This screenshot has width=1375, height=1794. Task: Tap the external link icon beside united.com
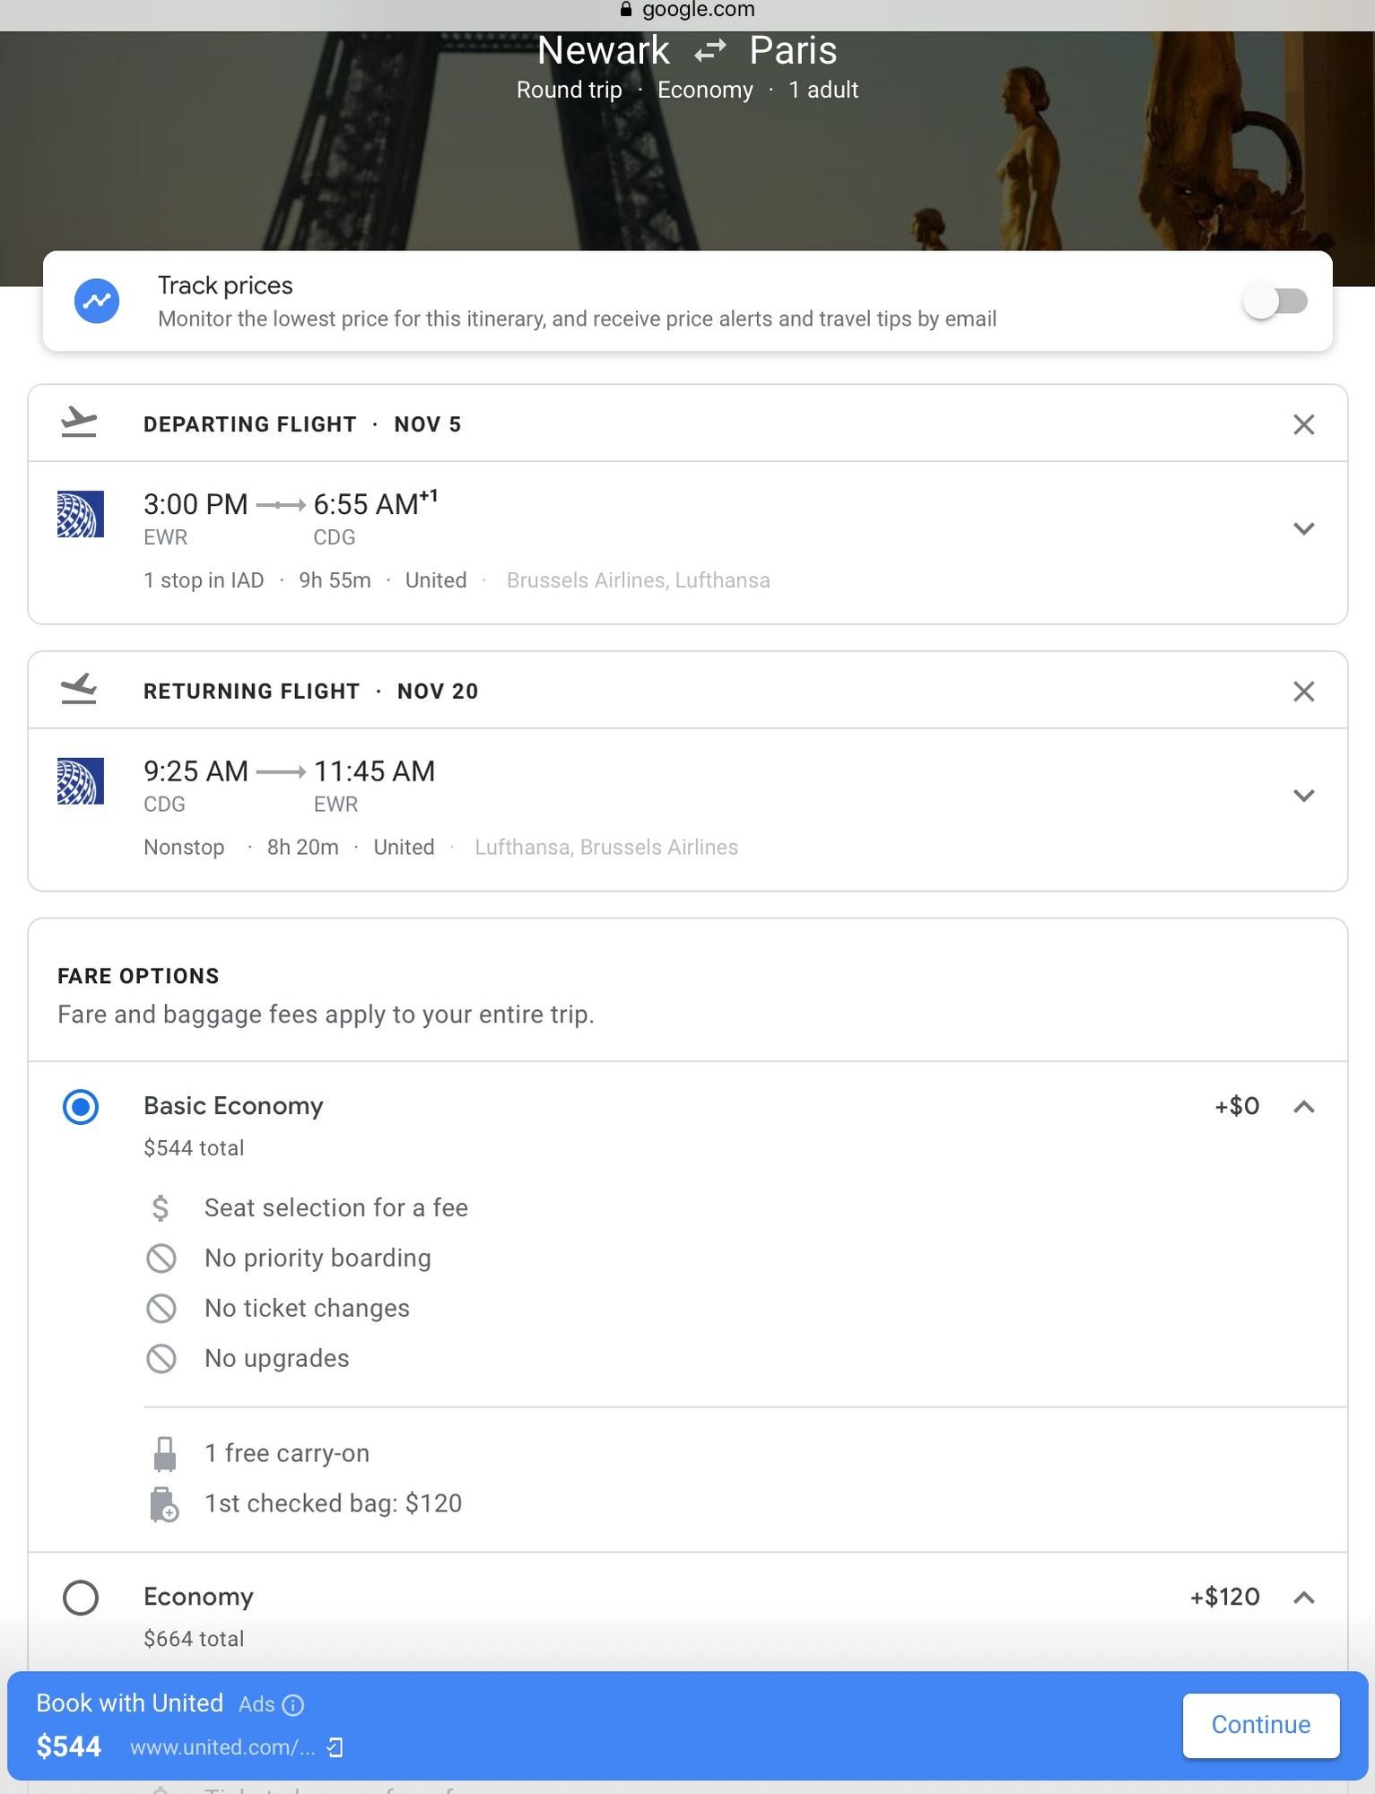pos(335,1747)
